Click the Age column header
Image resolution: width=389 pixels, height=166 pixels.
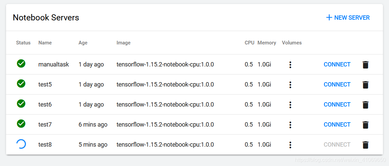(x=83, y=43)
